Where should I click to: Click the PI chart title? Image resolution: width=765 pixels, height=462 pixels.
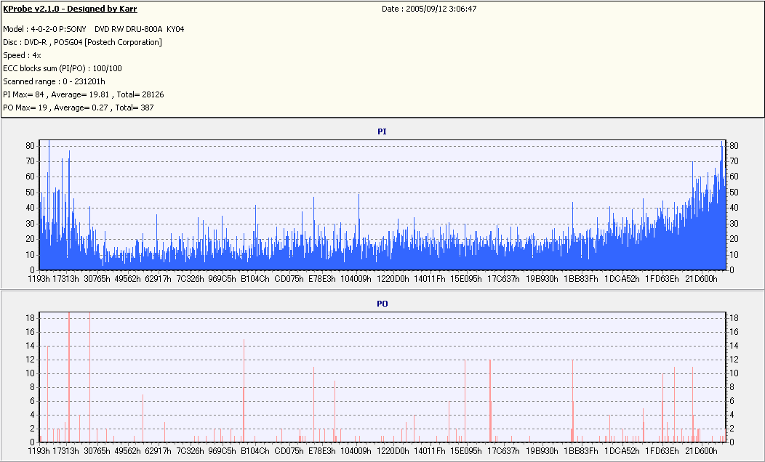tap(382, 131)
